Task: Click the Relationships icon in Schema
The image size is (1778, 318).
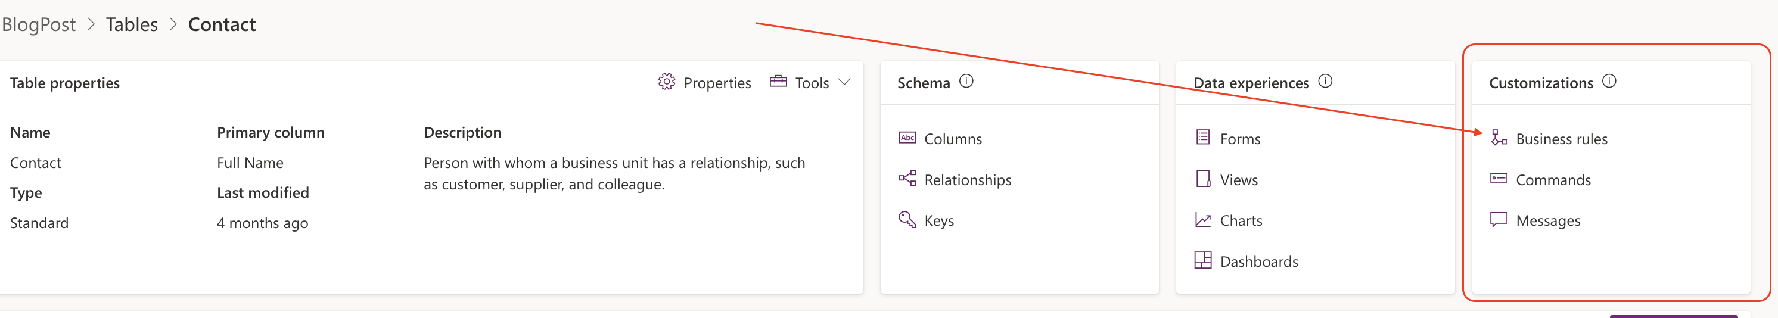Action: click(906, 179)
